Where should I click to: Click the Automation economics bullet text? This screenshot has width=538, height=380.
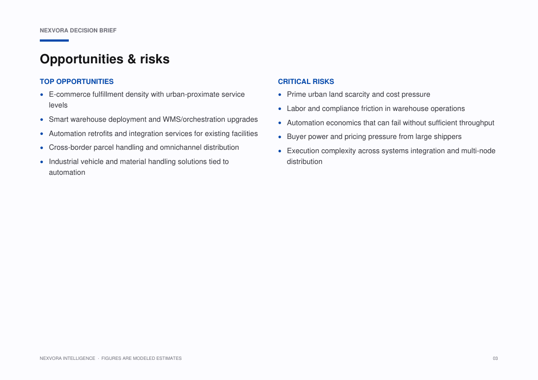[391, 123]
